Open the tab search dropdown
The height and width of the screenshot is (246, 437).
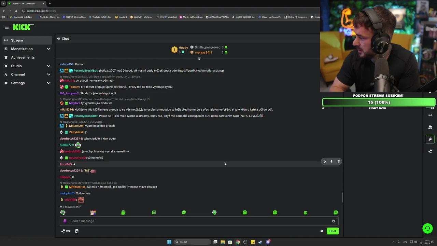pos(3,3)
